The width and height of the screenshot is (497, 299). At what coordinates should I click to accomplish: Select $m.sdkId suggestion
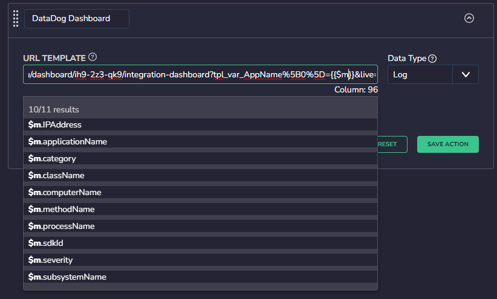200,243
